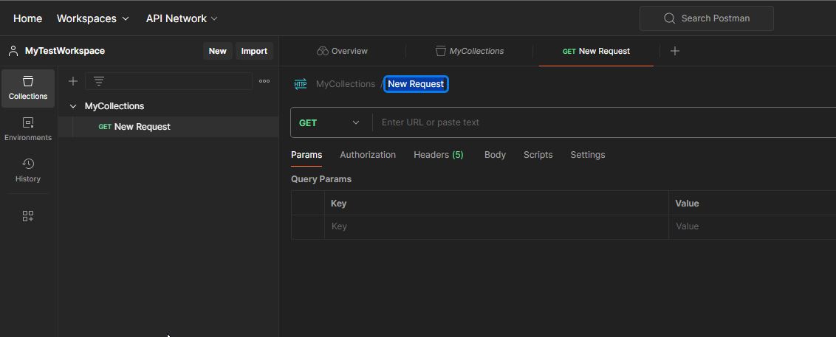
Task: Open the Settings request tab
Action: click(x=588, y=155)
